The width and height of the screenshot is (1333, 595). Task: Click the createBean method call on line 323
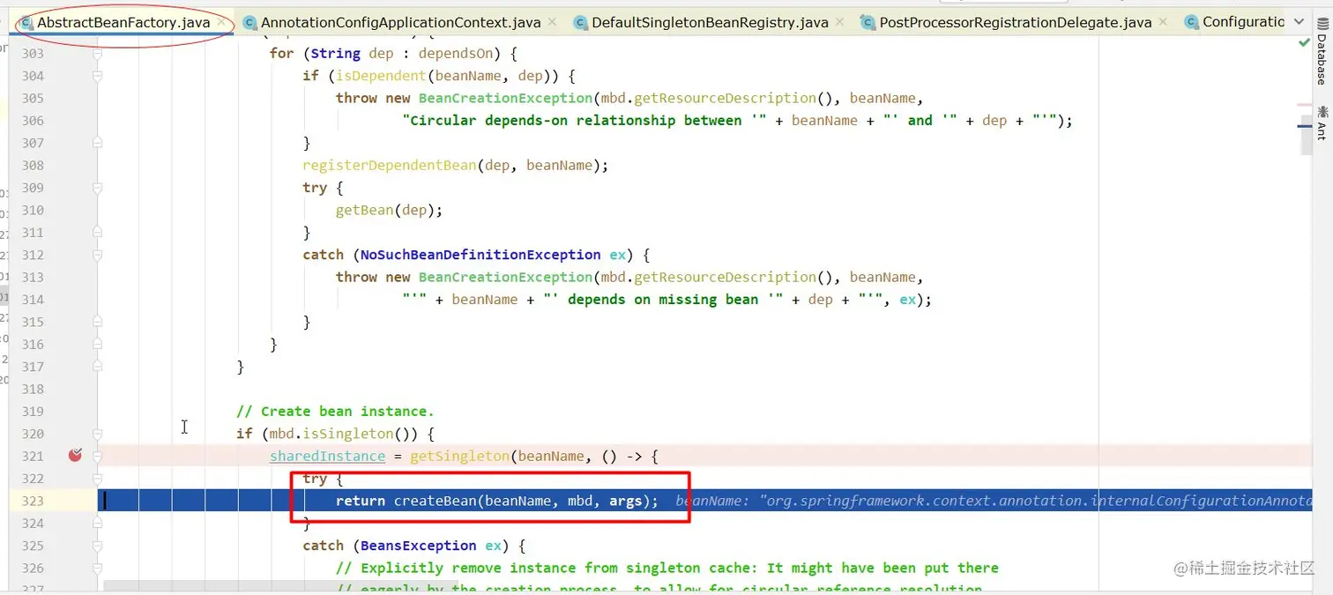coord(435,501)
